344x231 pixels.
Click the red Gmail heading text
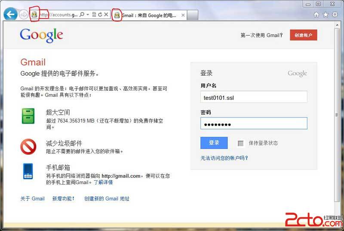33,62
